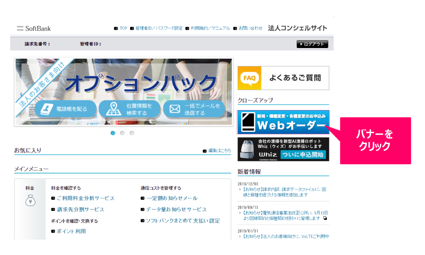Click the FAQ speech bubble icon

point(249,78)
